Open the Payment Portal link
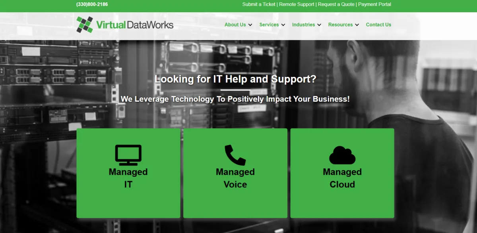Viewport: 477px width, 233px height. click(375, 4)
